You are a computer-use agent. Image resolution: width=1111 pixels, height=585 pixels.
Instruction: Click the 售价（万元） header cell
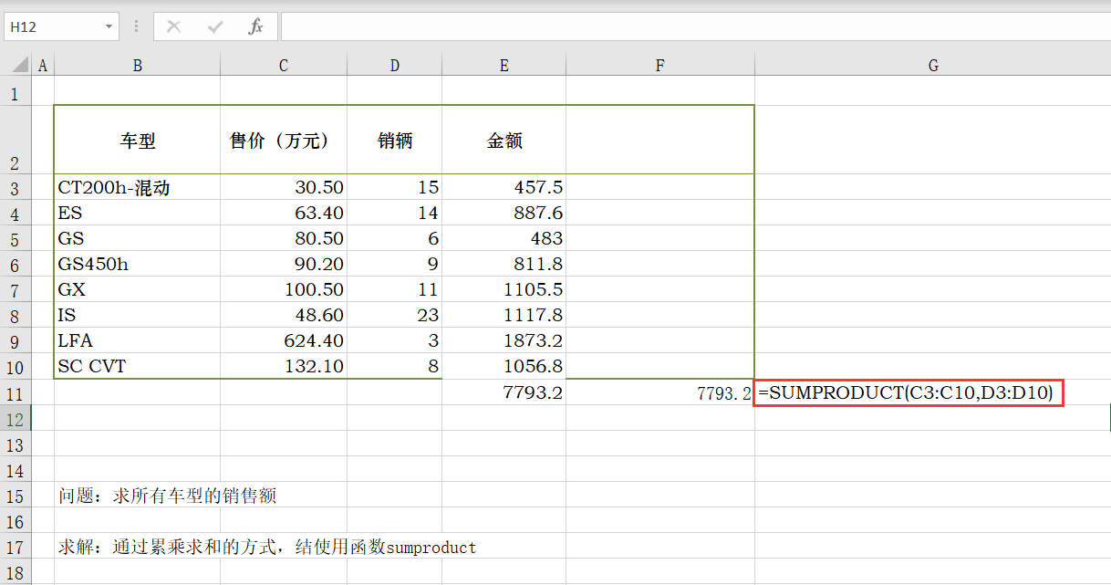click(x=284, y=141)
